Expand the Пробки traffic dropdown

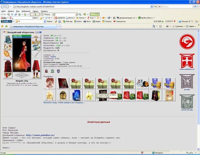(154, 18)
